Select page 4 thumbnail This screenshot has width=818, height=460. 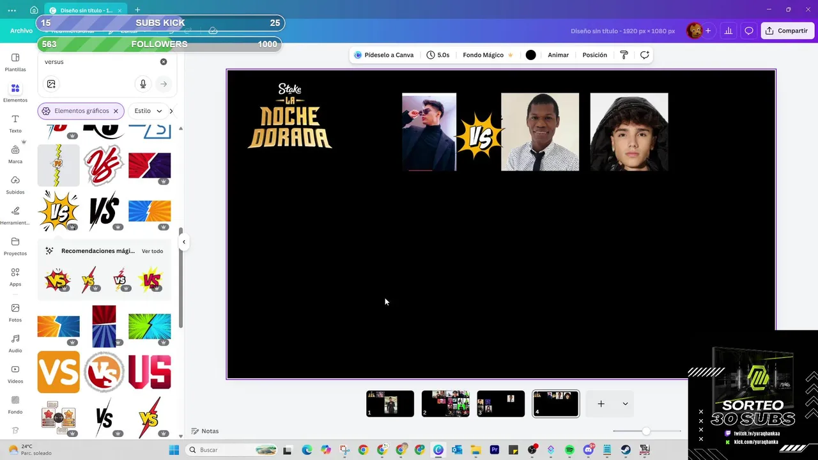coord(556,404)
